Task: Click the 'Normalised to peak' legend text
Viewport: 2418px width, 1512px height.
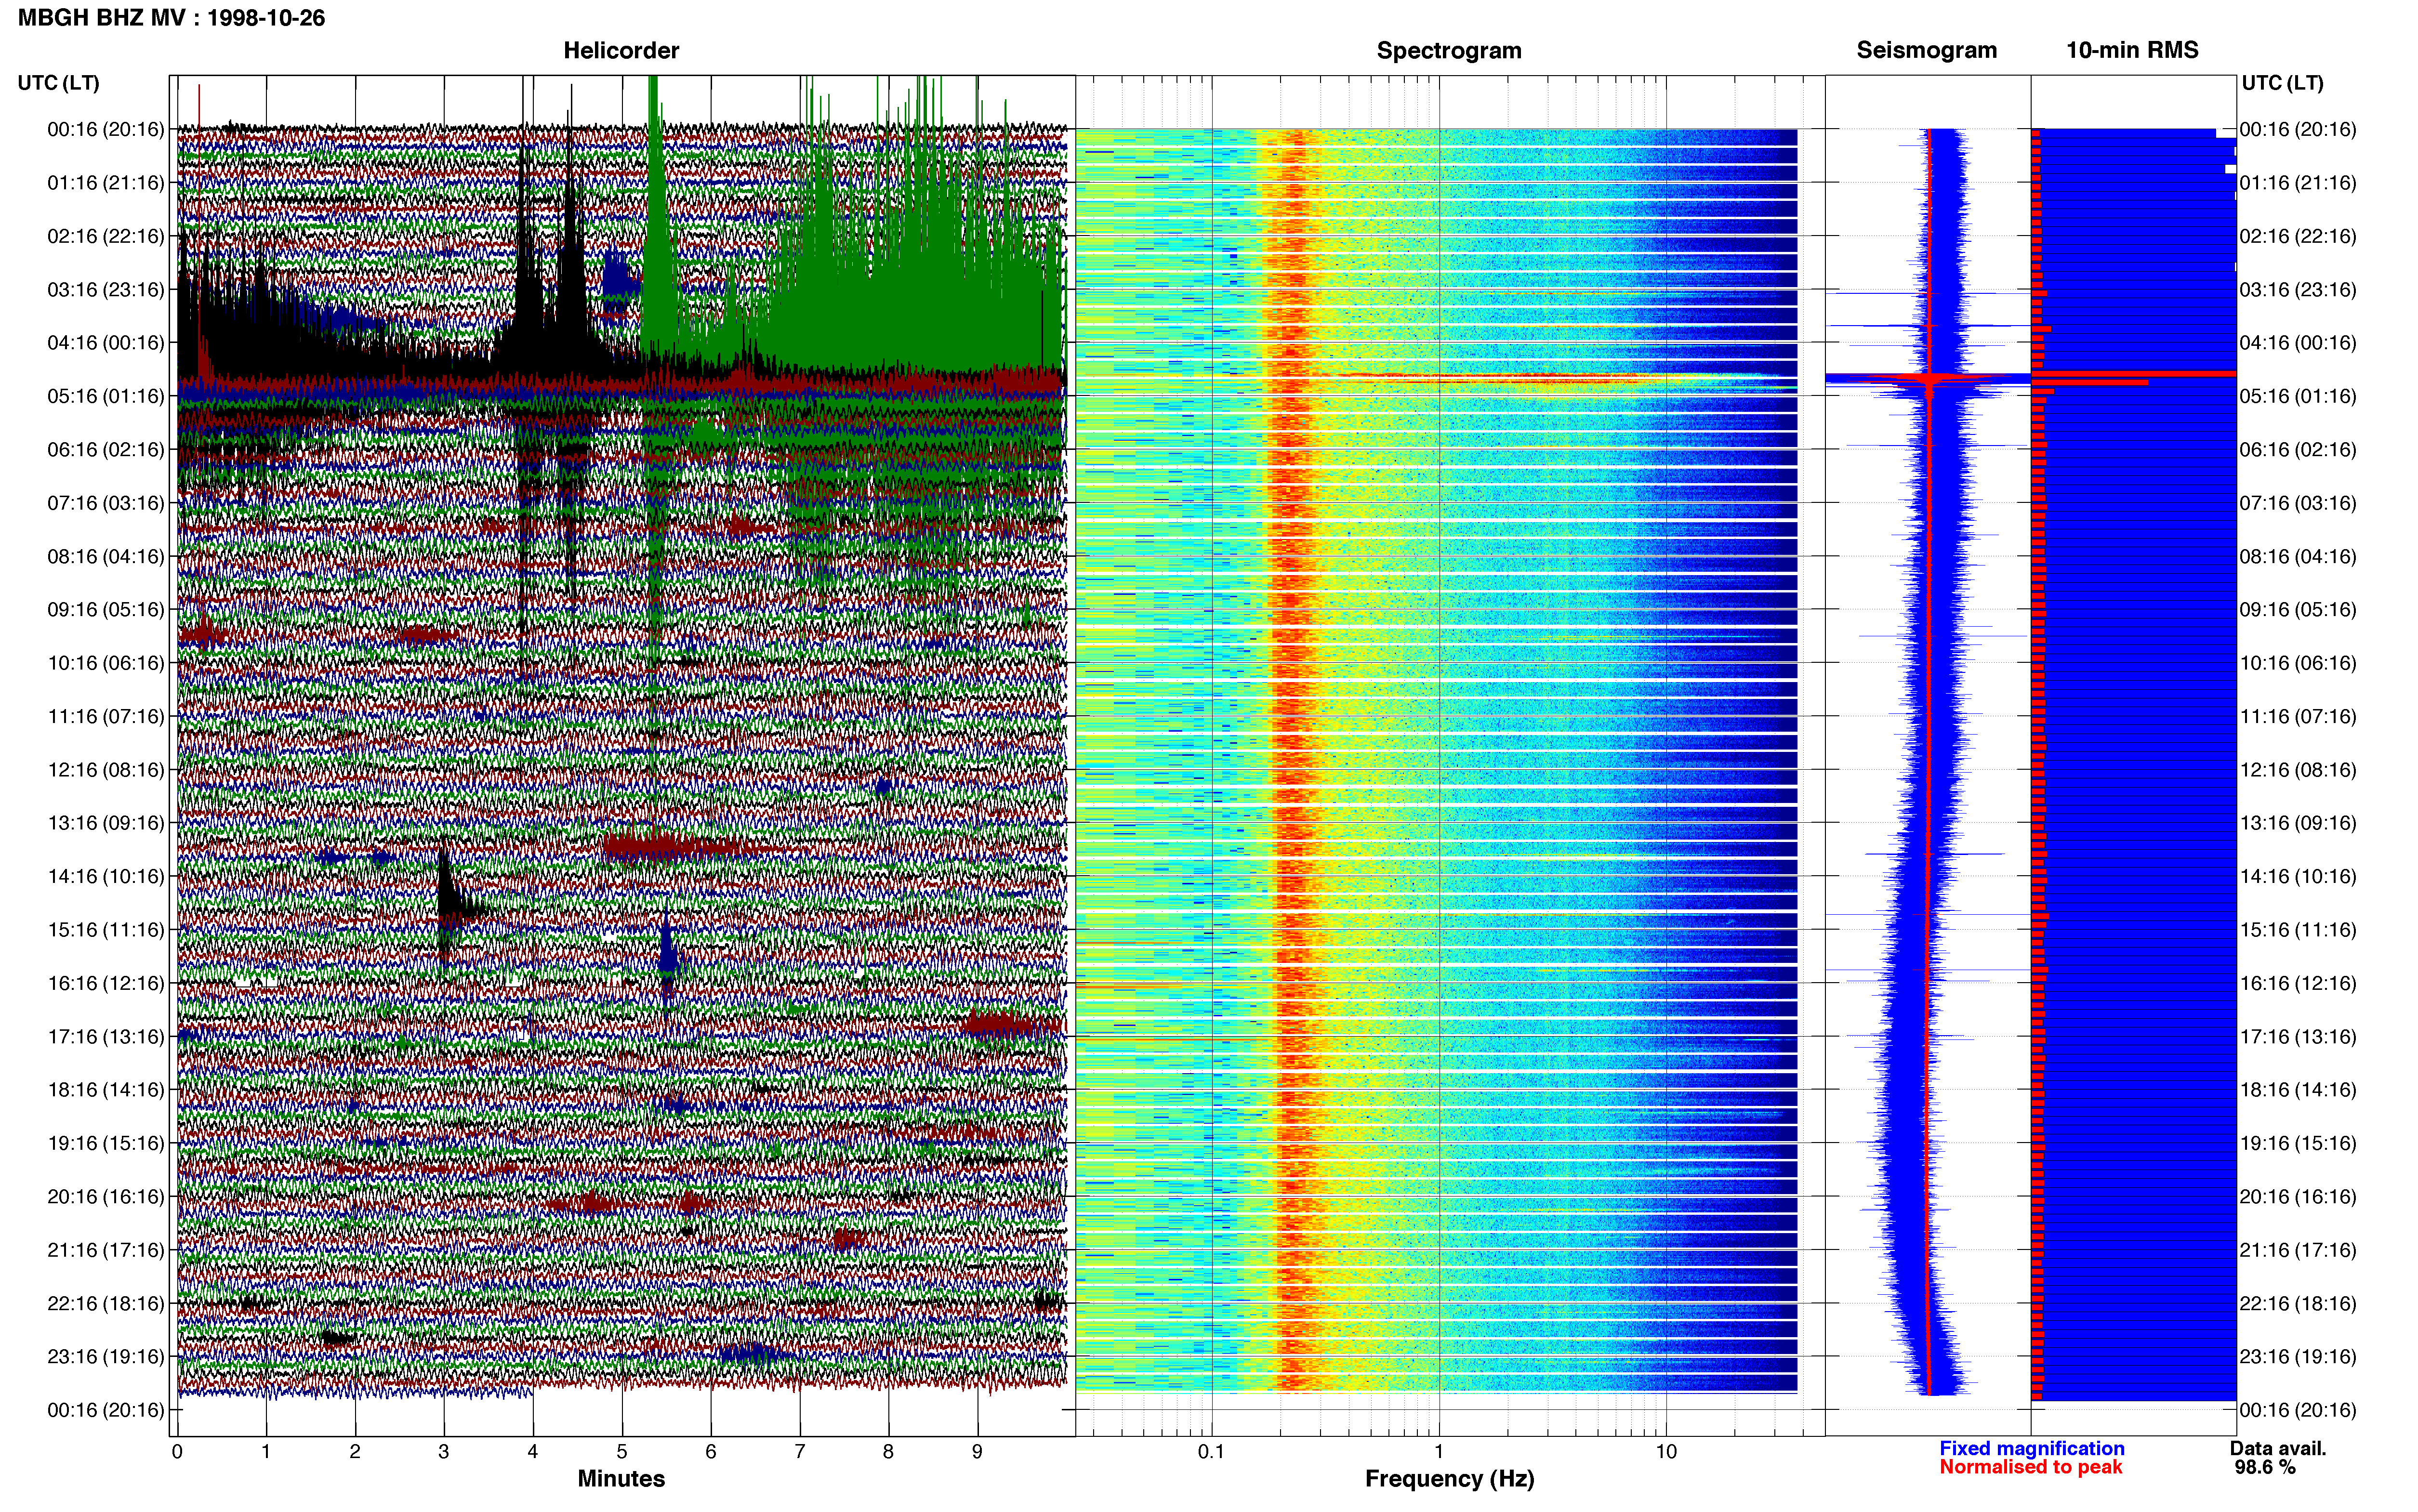Action: pyautogui.click(x=2030, y=1467)
